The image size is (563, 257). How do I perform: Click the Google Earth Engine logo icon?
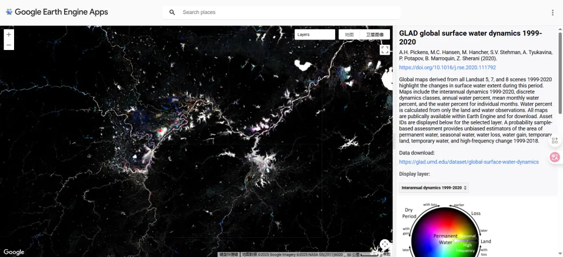click(9, 12)
